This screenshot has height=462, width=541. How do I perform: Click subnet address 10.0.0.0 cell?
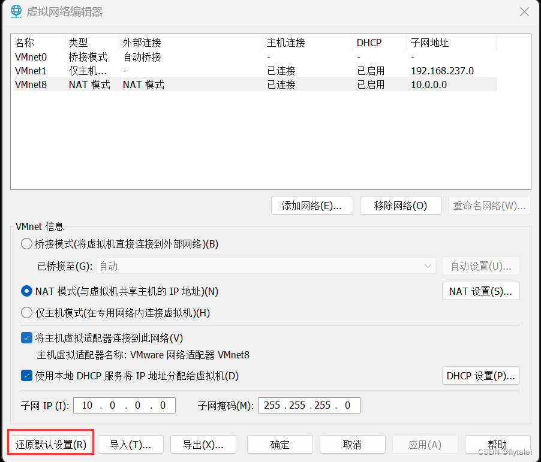429,85
